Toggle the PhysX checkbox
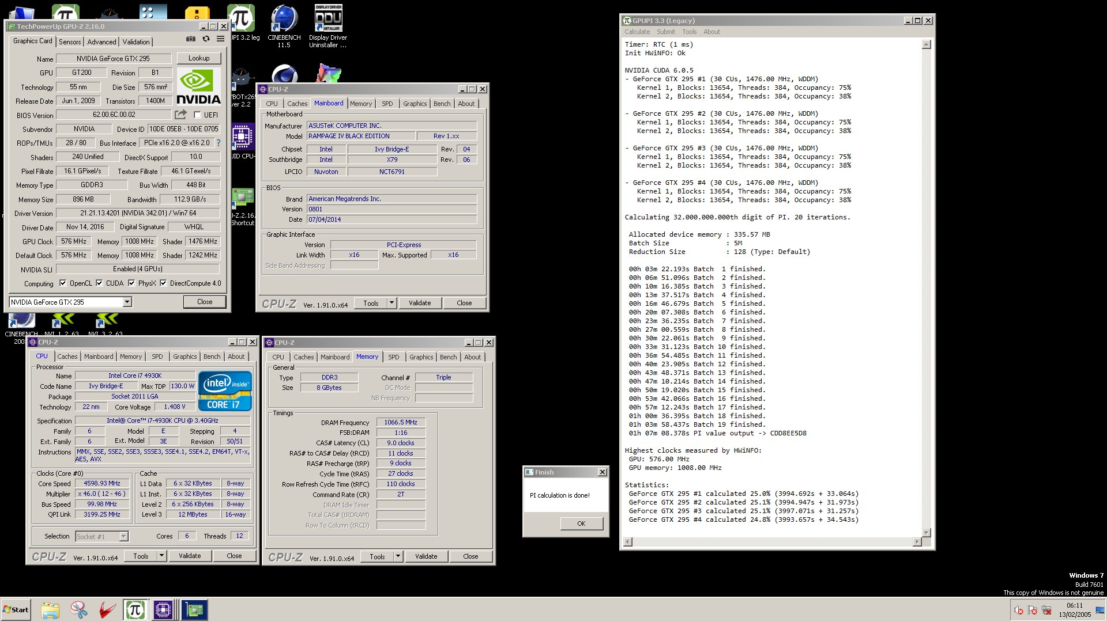 (x=131, y=283)
